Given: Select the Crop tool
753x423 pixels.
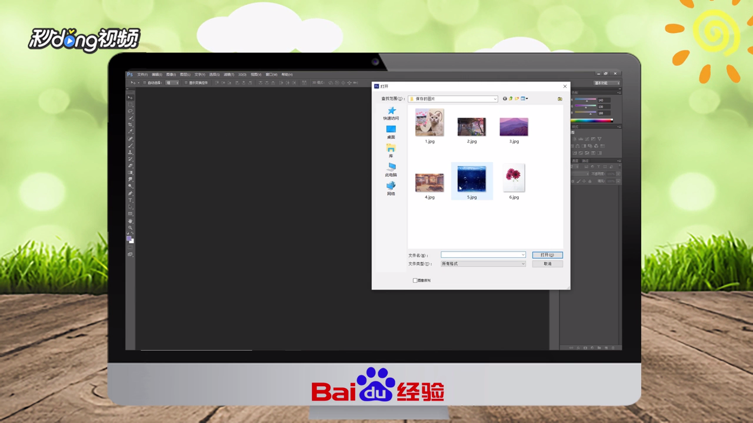Looking at the screenshot, I should (131, 125).
